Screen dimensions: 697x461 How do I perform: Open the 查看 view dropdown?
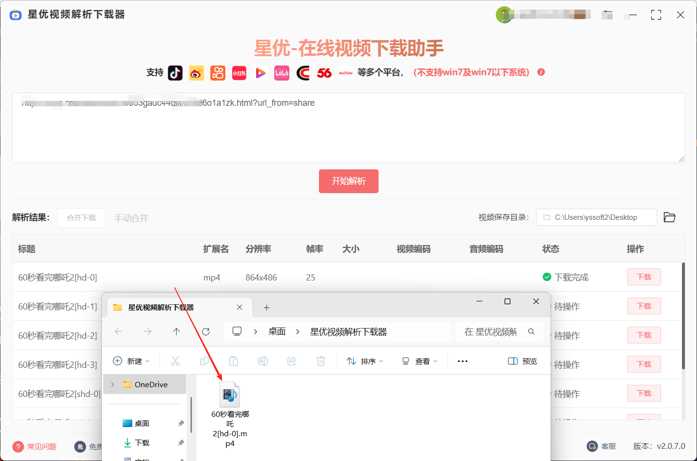tap(420, 361)
